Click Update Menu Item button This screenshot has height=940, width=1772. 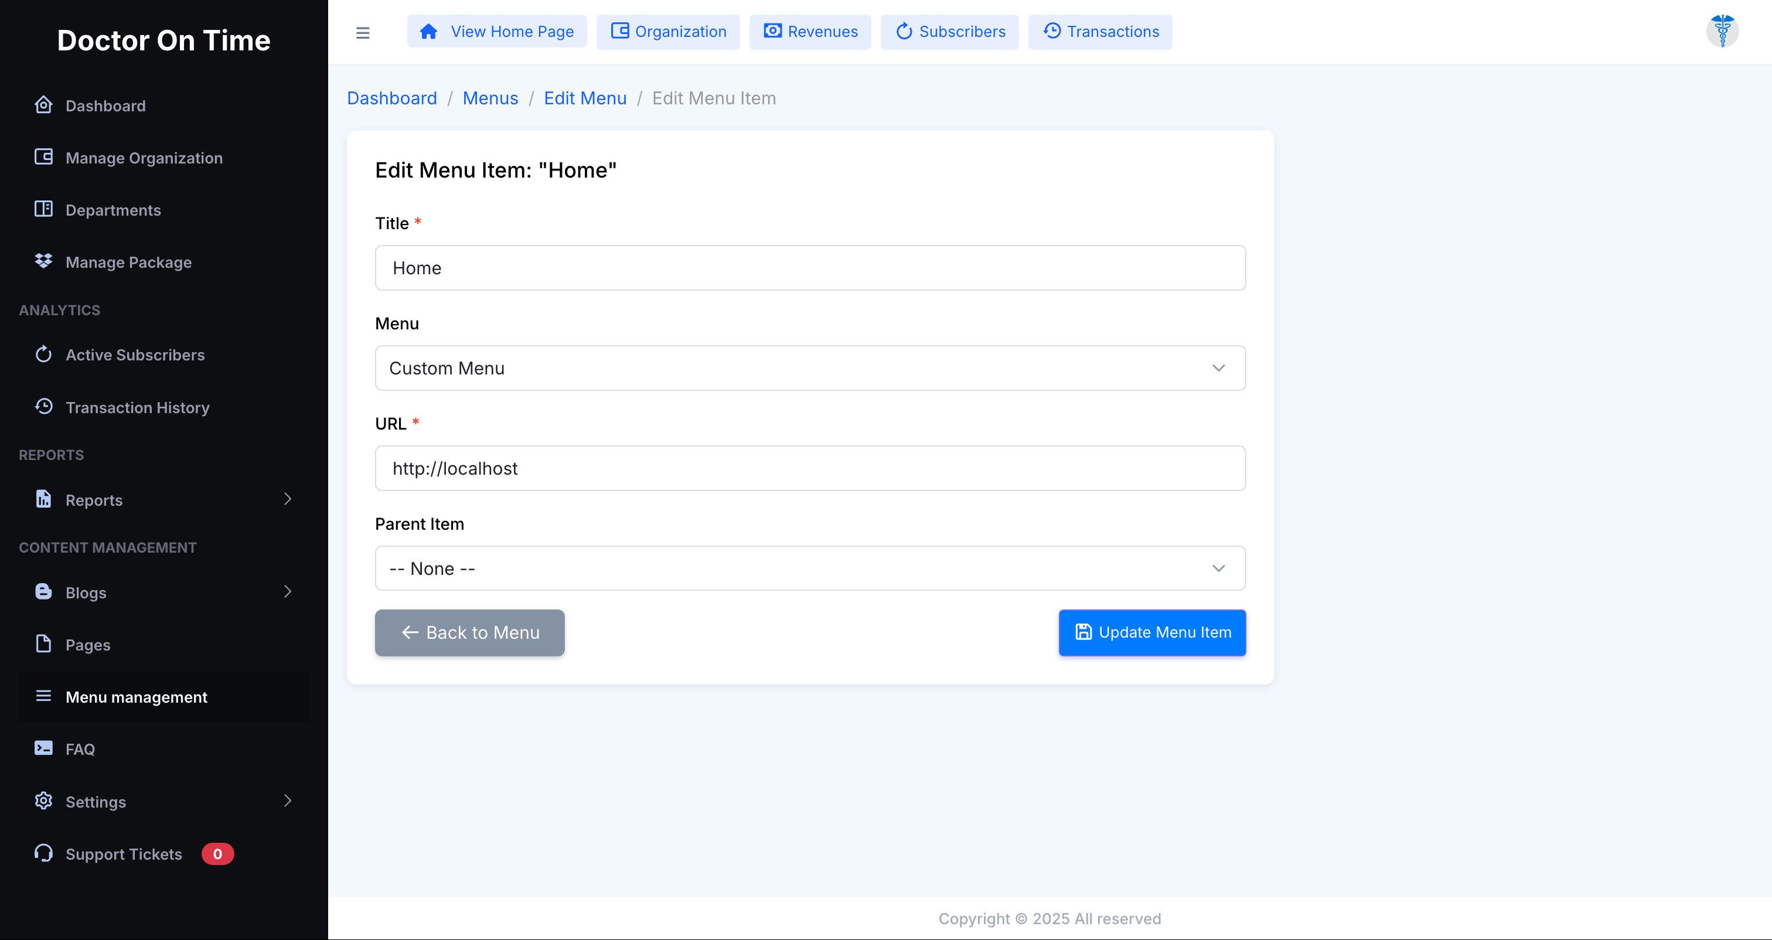pos(1152,632)
